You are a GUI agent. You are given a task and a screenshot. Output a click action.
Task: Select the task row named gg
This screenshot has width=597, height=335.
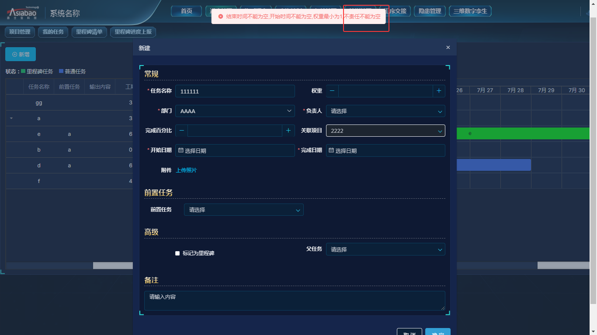pyautogui.click(x=69, y=103)
